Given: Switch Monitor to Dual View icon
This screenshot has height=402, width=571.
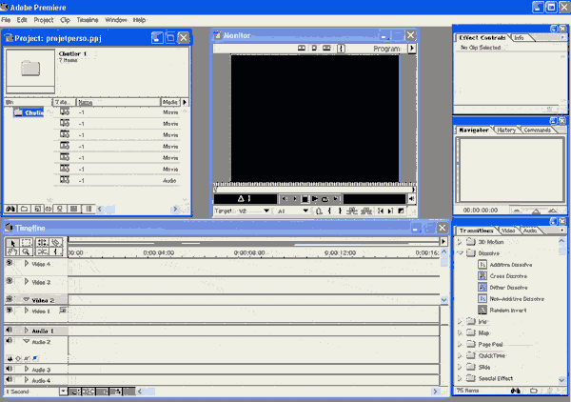Looking at the screenshot, I should pos(302,49).
